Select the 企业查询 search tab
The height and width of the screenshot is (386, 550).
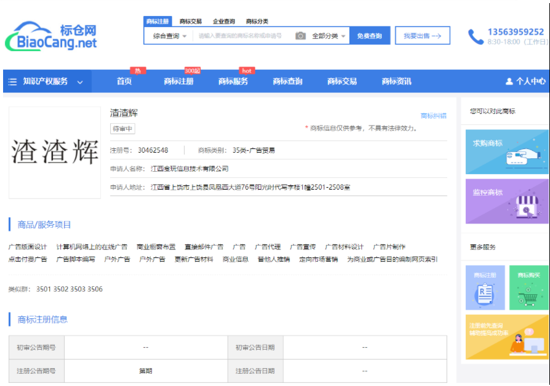tap(223, 22)
